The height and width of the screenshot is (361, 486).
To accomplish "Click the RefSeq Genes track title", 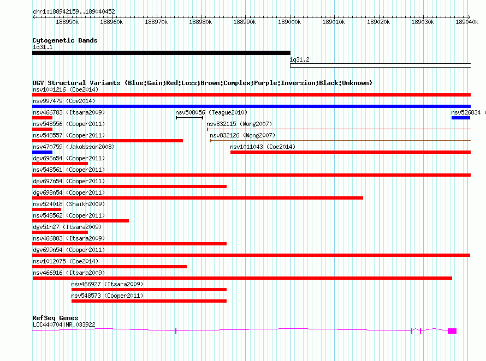I will [55, 318].
